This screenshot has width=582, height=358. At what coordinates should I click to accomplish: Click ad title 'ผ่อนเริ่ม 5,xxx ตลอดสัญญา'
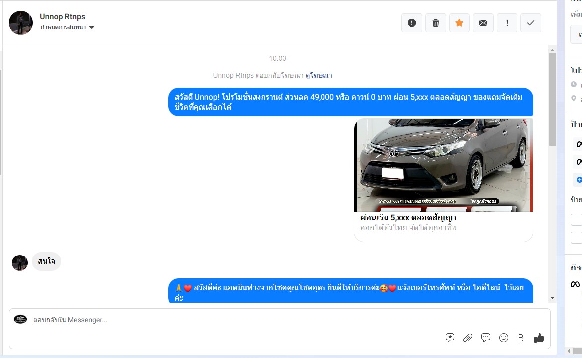[408, 218]
